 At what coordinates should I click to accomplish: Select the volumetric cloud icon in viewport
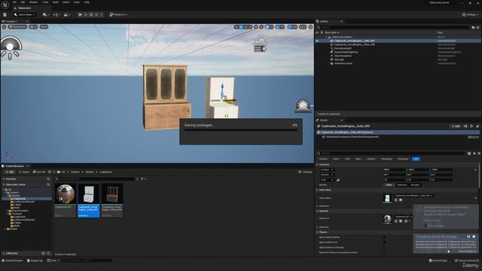(x=260, y=45)
